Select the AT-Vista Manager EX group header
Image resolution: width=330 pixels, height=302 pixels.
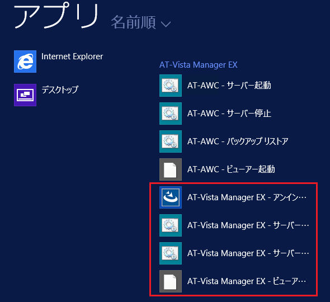point(198,65)
